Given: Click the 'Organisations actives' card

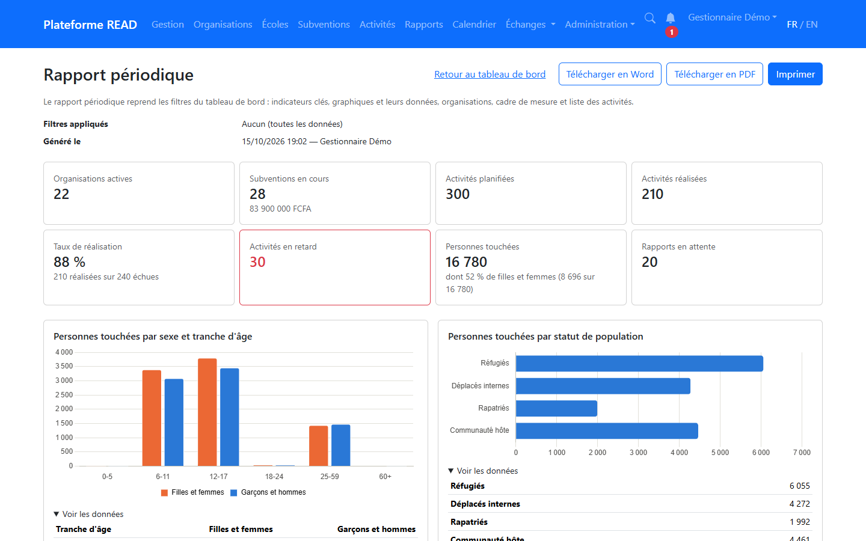Looking at the screenshot, I should (139, 193).
